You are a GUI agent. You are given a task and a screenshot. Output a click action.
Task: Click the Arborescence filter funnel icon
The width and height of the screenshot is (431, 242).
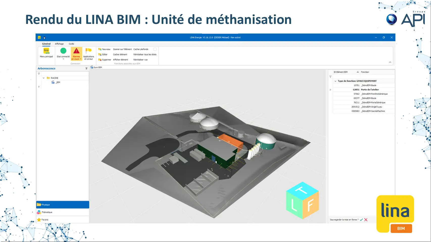[39, 74]
